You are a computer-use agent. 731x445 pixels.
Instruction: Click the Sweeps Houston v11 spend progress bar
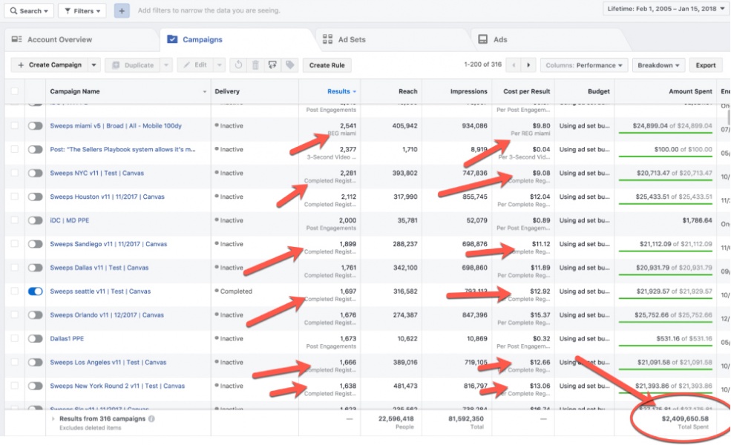pos(665,204)
